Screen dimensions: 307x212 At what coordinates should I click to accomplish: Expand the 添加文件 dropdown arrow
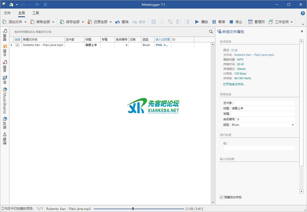coord(25,22)
